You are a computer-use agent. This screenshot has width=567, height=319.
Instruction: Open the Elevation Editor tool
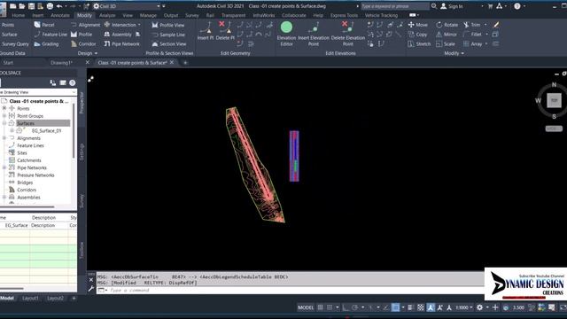(x=286, y=34)
